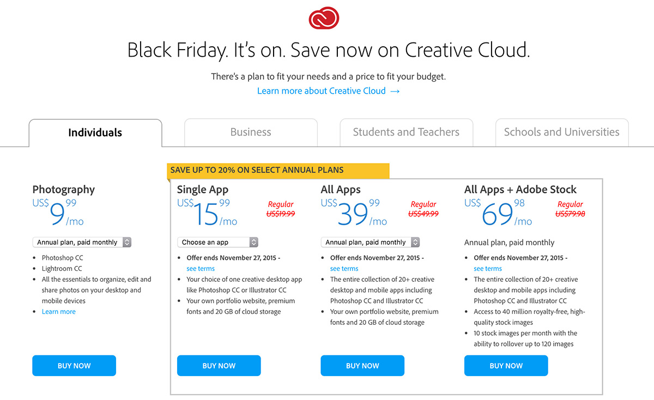Switch to the Business tab
The width and height of the screenshot is (654, 400).
click(251, 132)
